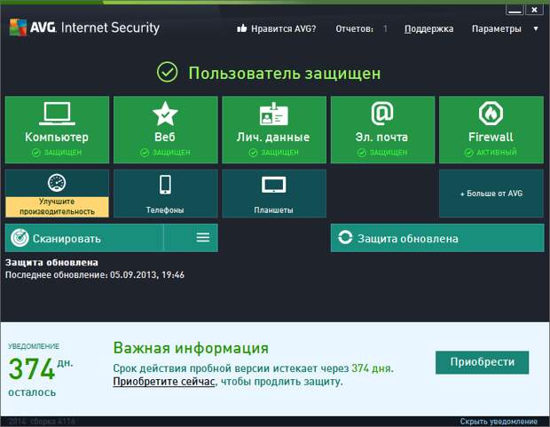The height and width of the screenshot is (427, 550).
Task: Click Последнее обновление date text
Action: point(95,274)
